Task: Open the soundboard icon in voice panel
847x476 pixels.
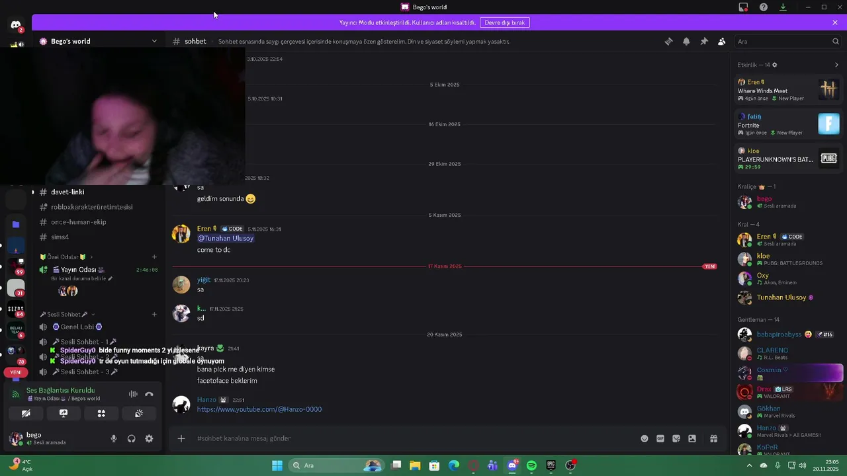Action: (139, 413)
